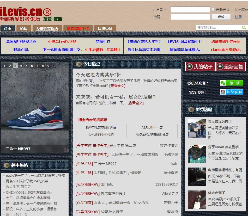The width and height of the screenshot is (248, 216).
Task: Focus the username input field
Action: pyautogui.click(x=190, y=9)
